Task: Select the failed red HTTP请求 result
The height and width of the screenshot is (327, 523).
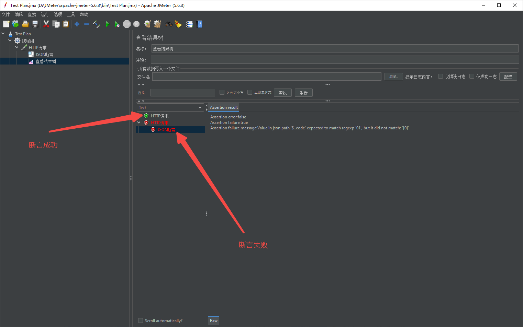Action: pyautogui.click(x=159, y=123)
